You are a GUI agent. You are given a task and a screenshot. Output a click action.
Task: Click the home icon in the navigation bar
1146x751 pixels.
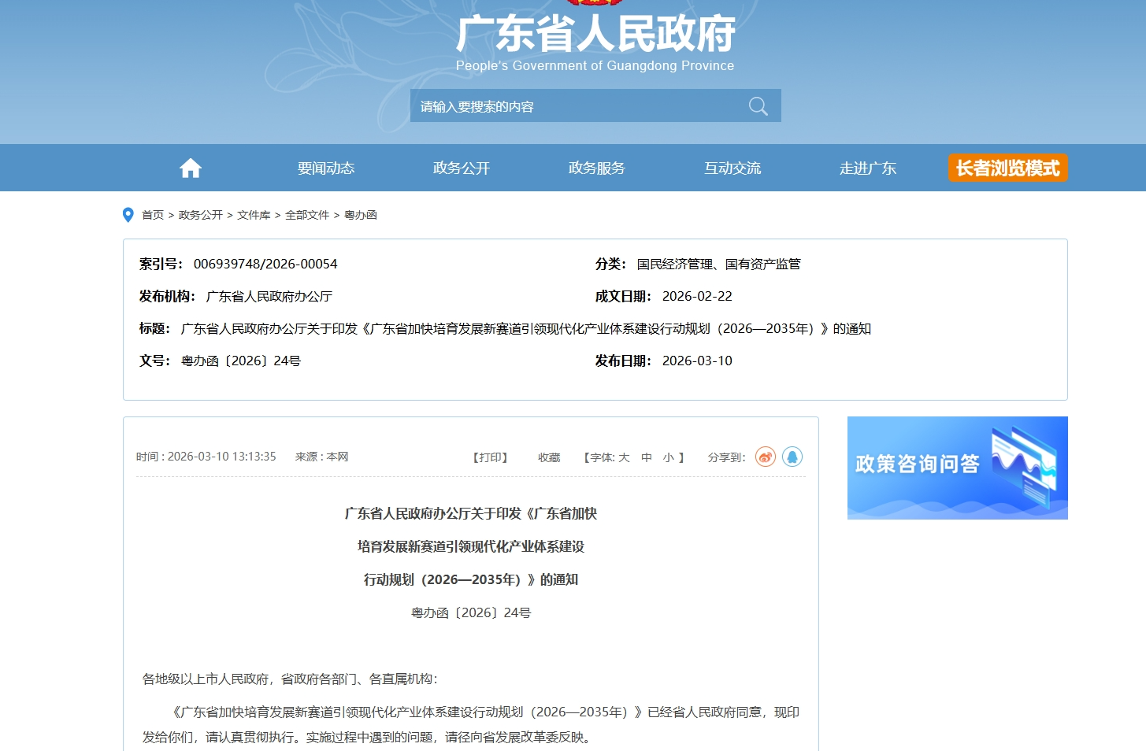[x=190, y=167]
